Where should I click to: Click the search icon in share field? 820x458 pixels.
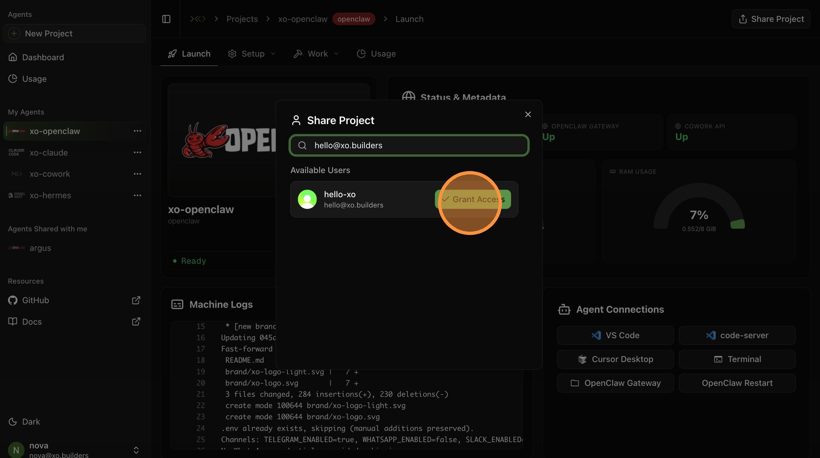[302, 145]
